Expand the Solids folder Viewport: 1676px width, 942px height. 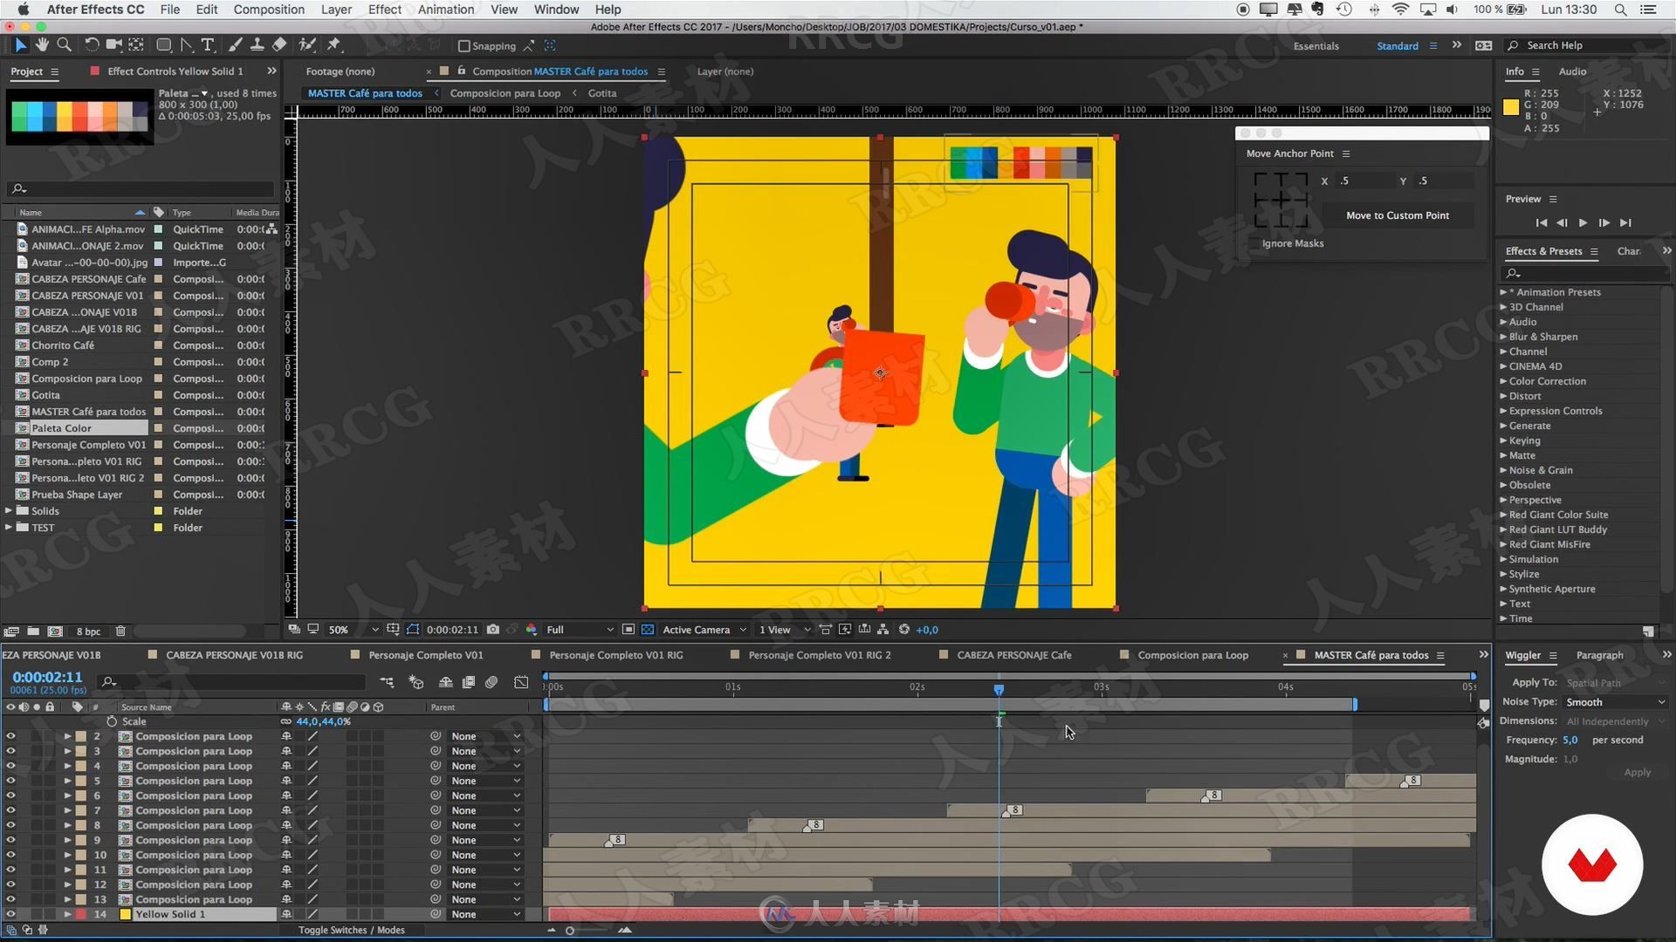click(9, 511)
